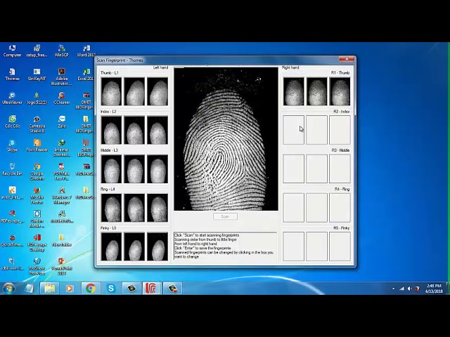Switch to Skype in the taskbar
The width and height of the screenshot is (450, 337).
(x=111, y=288)
